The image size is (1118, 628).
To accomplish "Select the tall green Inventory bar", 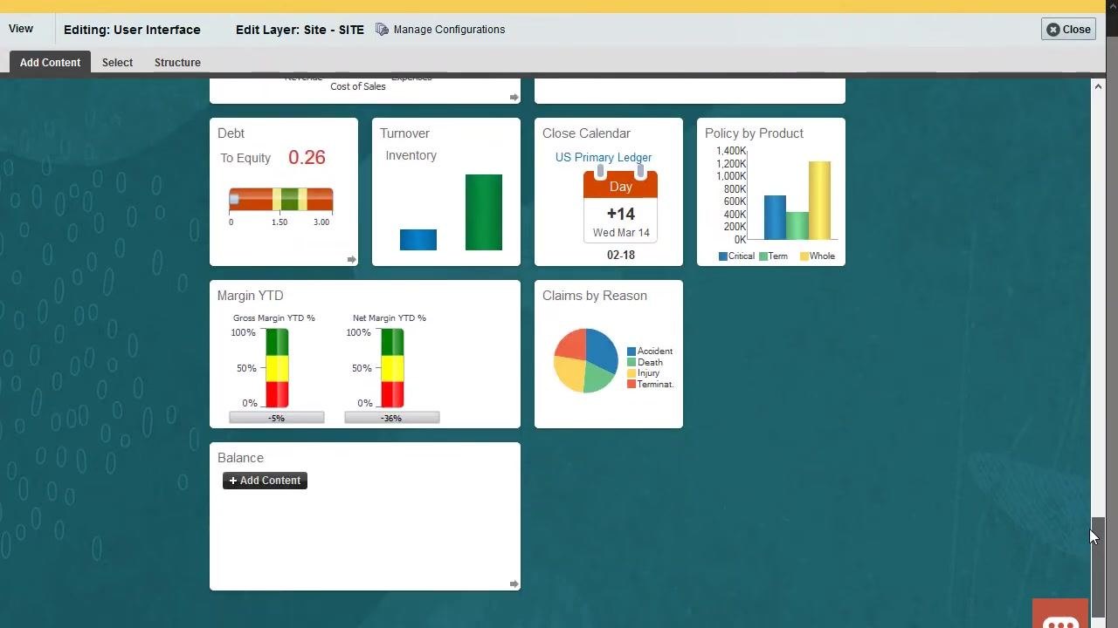I will [x=484, y=212].
